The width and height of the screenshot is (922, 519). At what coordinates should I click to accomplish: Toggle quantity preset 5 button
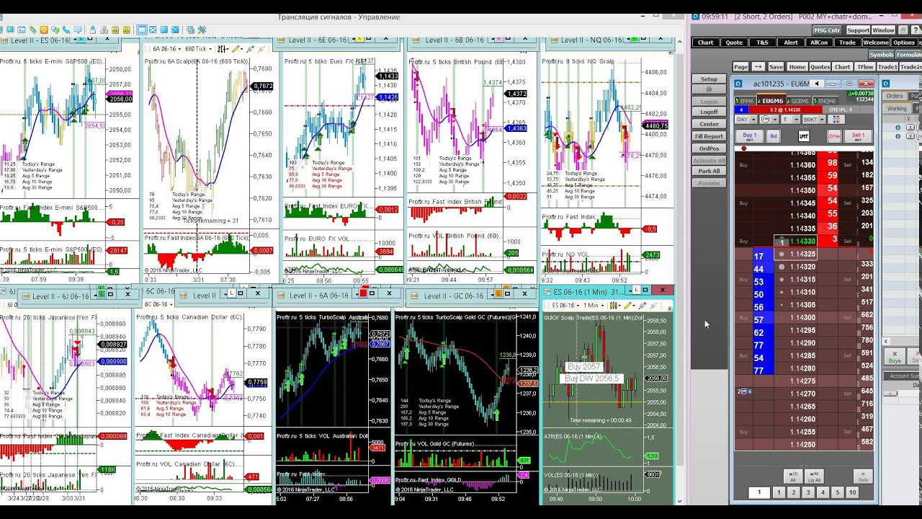coord(837,492)
